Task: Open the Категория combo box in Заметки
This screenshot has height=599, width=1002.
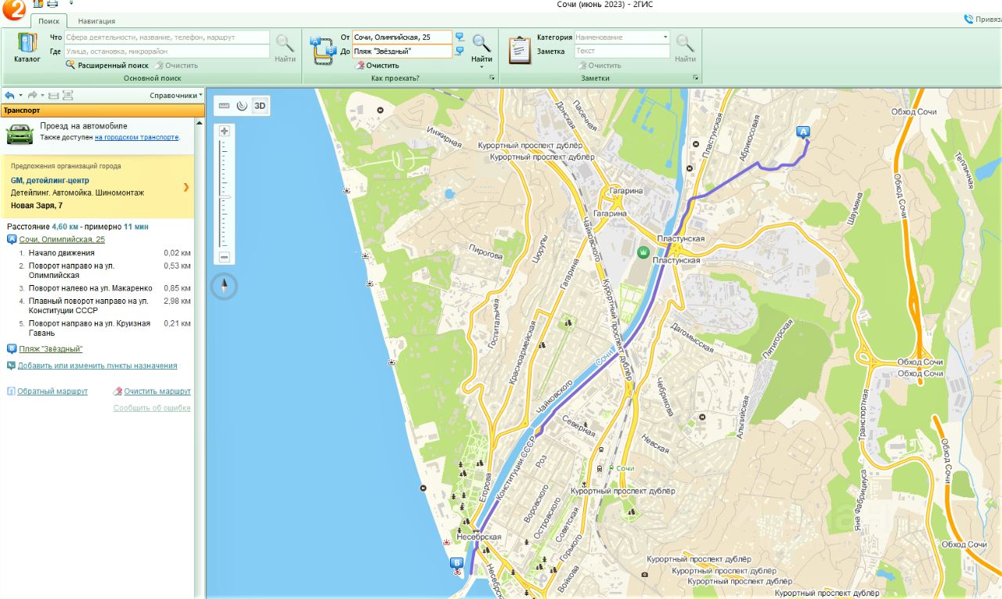Action: [x=622, y=37]
